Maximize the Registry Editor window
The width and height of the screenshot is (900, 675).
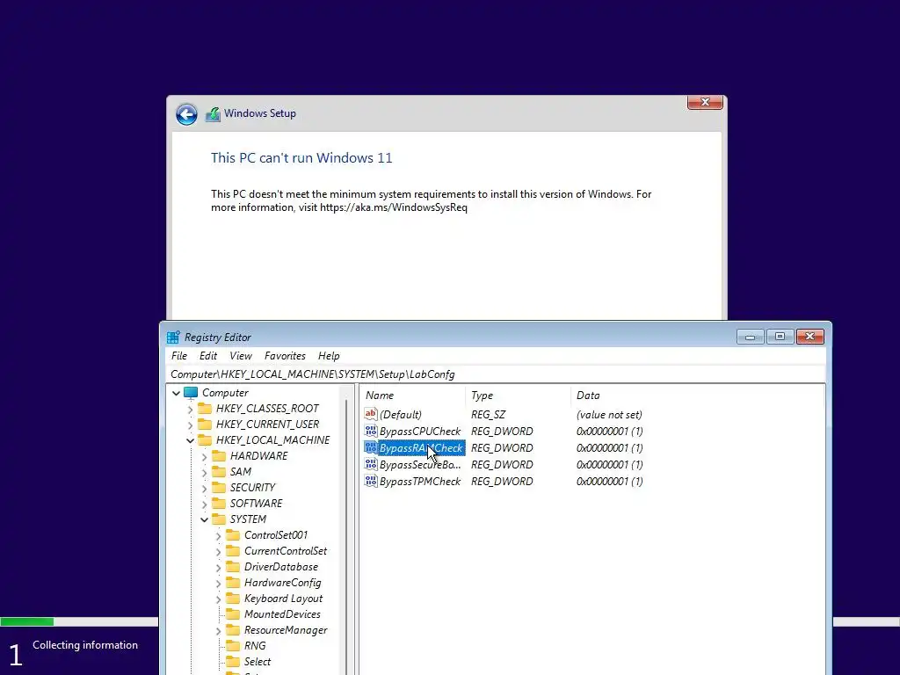[x=780, y=337]
